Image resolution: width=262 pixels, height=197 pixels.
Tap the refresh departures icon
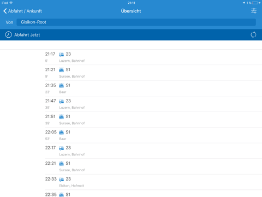[x=253, y=34]
